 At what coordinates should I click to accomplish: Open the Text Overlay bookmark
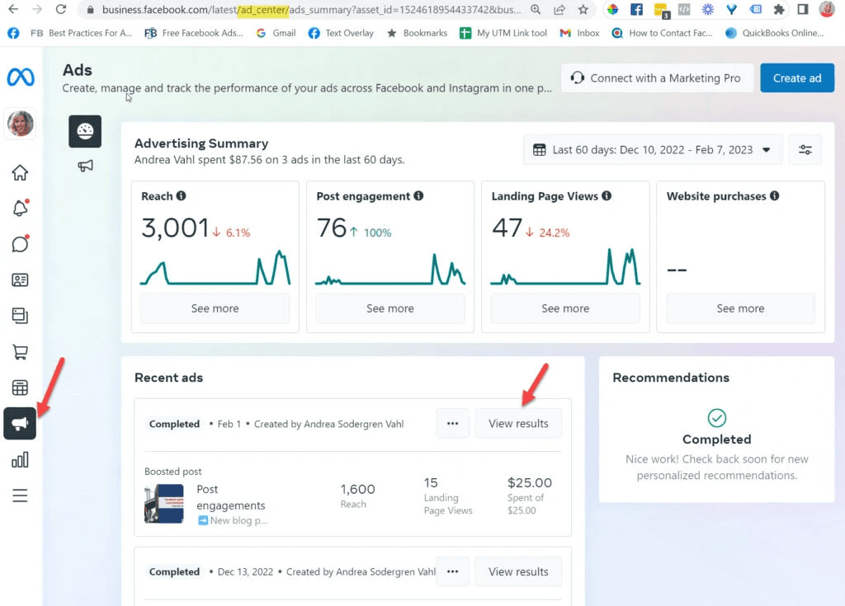pos(341,33)
